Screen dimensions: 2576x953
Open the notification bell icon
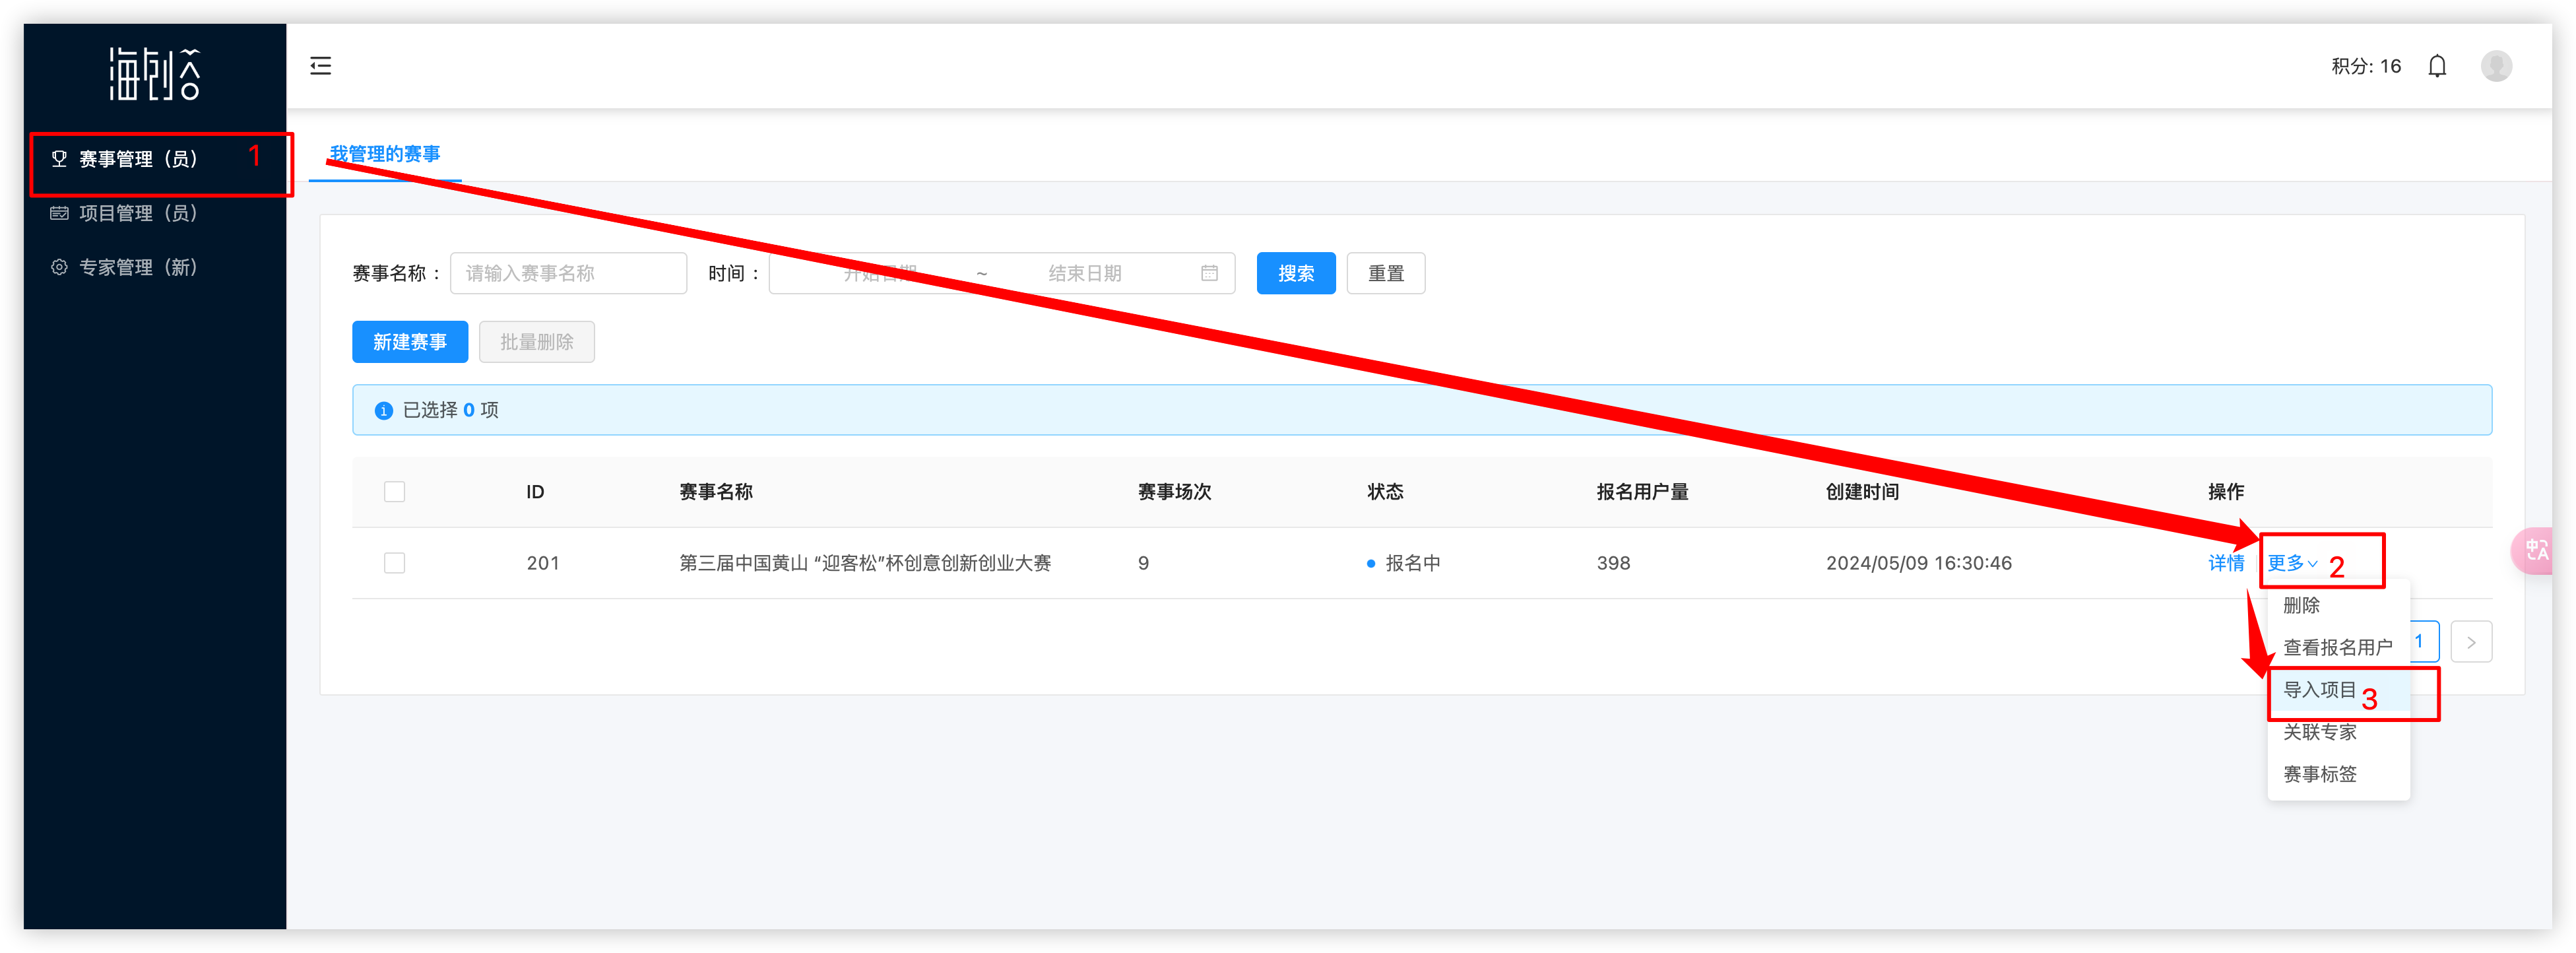coord(2437,66)
